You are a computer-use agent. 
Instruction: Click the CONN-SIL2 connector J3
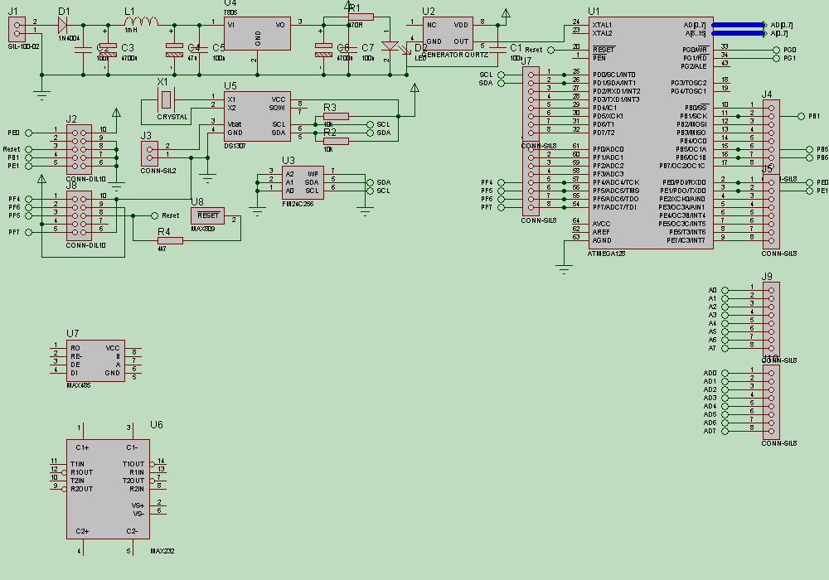coord(149,152)
